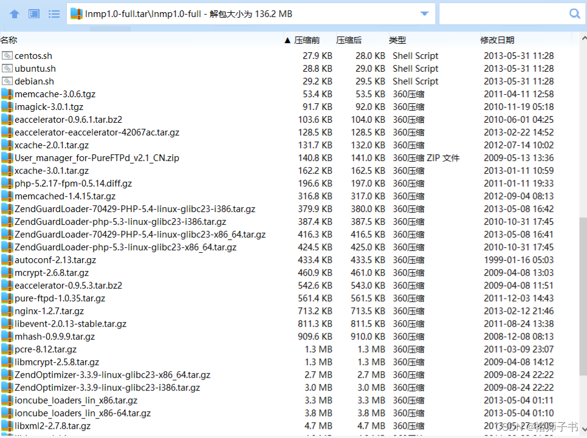Click the archive icon of libmcrypt-2.5.8.tar.gz

point(7,361)
